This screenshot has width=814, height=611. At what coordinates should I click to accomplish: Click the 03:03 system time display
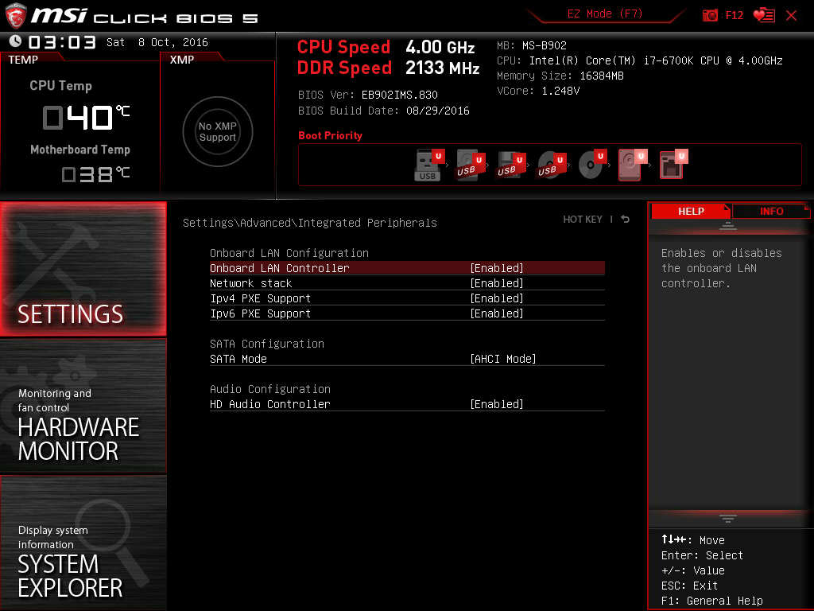62,42
